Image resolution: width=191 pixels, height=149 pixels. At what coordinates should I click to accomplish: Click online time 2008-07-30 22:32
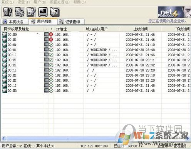click(x=140, y=65)
